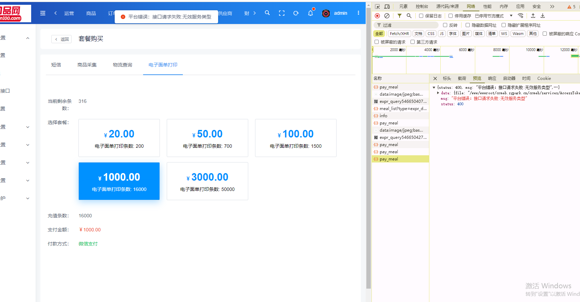Close the request detail pane with X
580x302 pixels.
tap(435, 78)
